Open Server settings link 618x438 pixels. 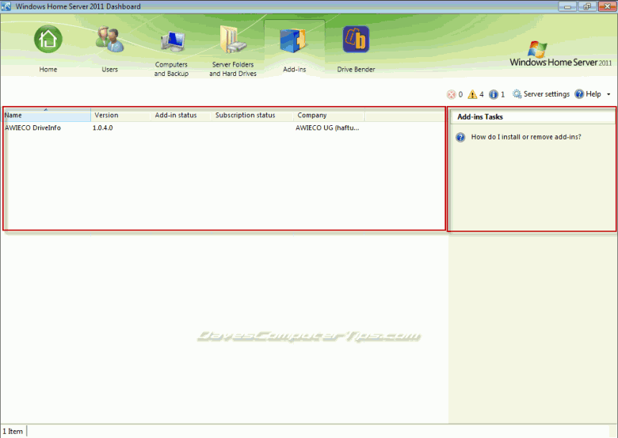547,94
